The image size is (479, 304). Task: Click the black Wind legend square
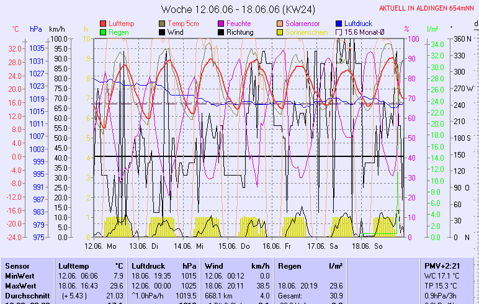tap(163, 32)
